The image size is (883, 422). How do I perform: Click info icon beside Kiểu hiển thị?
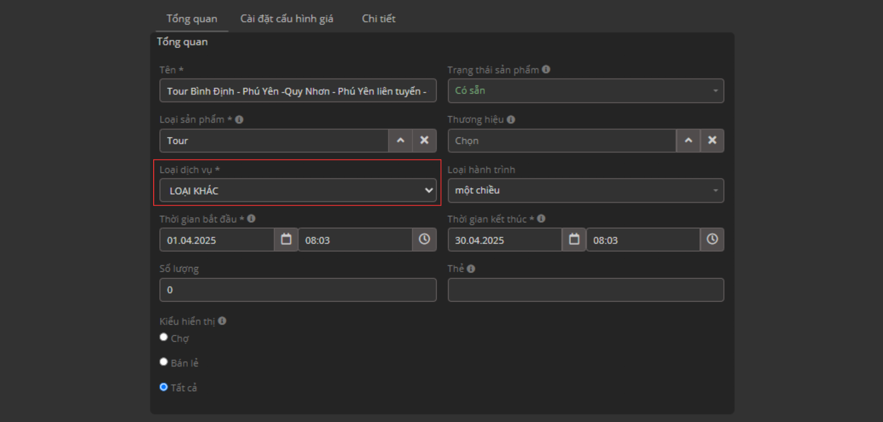[x=222, y=321]
